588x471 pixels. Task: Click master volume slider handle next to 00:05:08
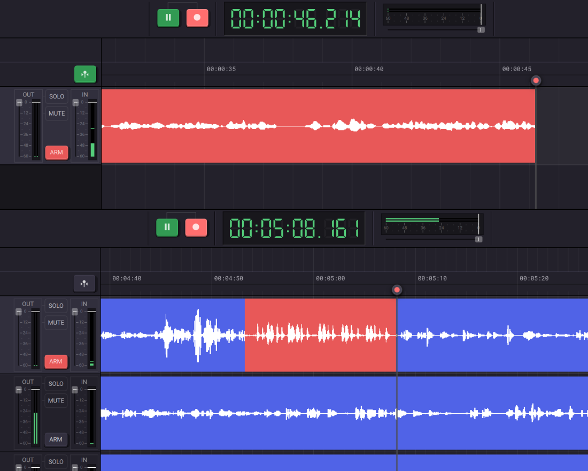tap(478, 239)
